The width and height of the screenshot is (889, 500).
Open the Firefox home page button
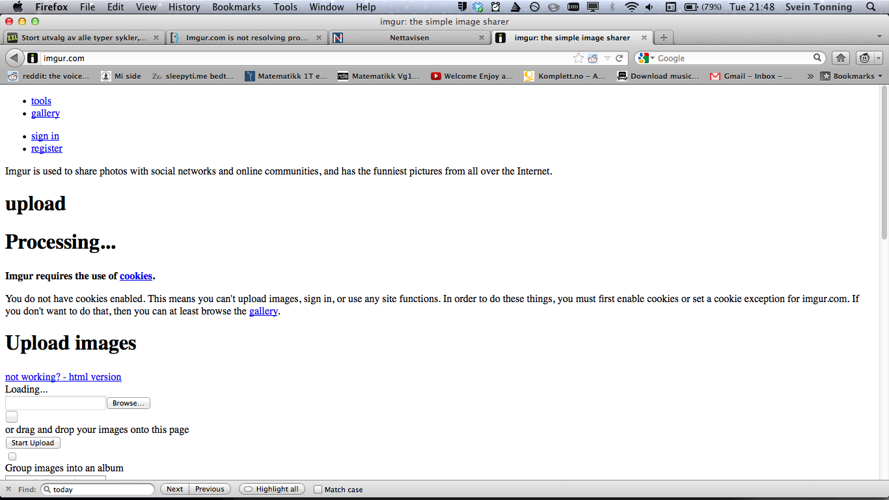tap(841, 58)
